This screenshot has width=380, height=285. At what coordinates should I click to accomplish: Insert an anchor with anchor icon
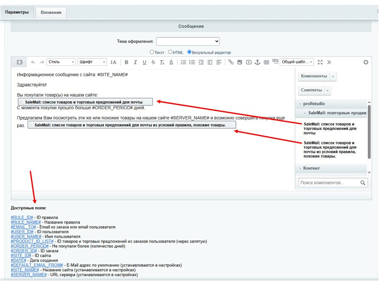click(x=257, y=62)
